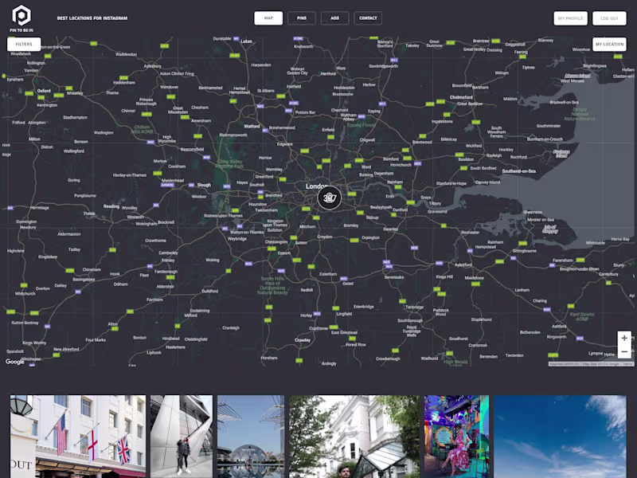This screenshot has height=478, width=637.
Task: Center the map using My Location
Action: [609, 44]
